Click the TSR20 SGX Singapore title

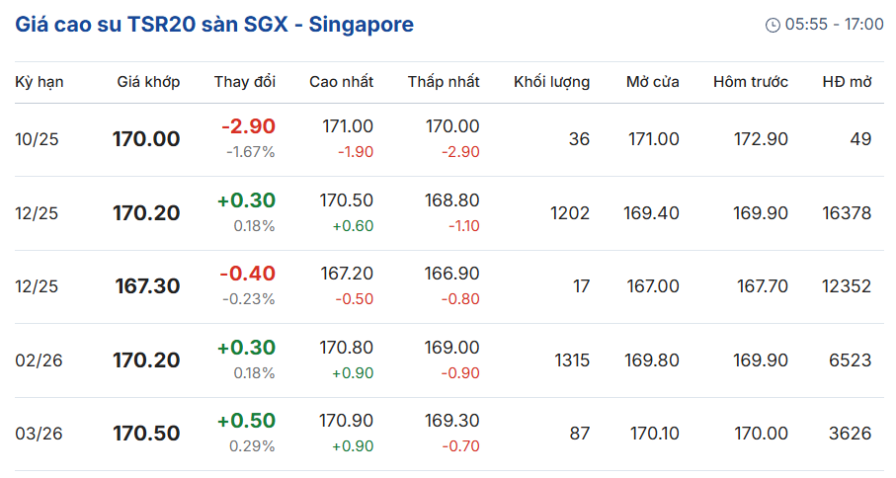[214, 25]
